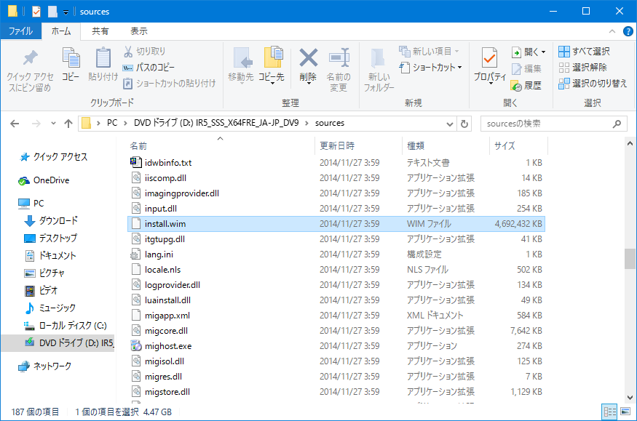Viewport: 637px width, 421px height.
Task: Click the red X delete icon
Action: click(x=309, y=57)
